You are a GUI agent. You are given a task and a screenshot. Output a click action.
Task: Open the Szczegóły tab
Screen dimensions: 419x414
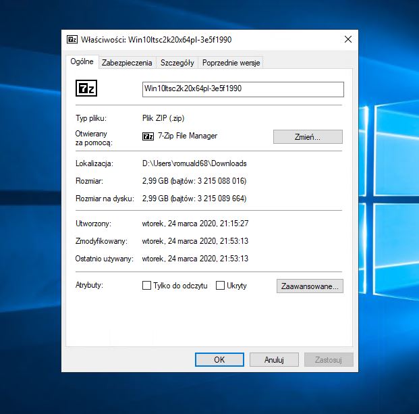click(x=177, y=63)
